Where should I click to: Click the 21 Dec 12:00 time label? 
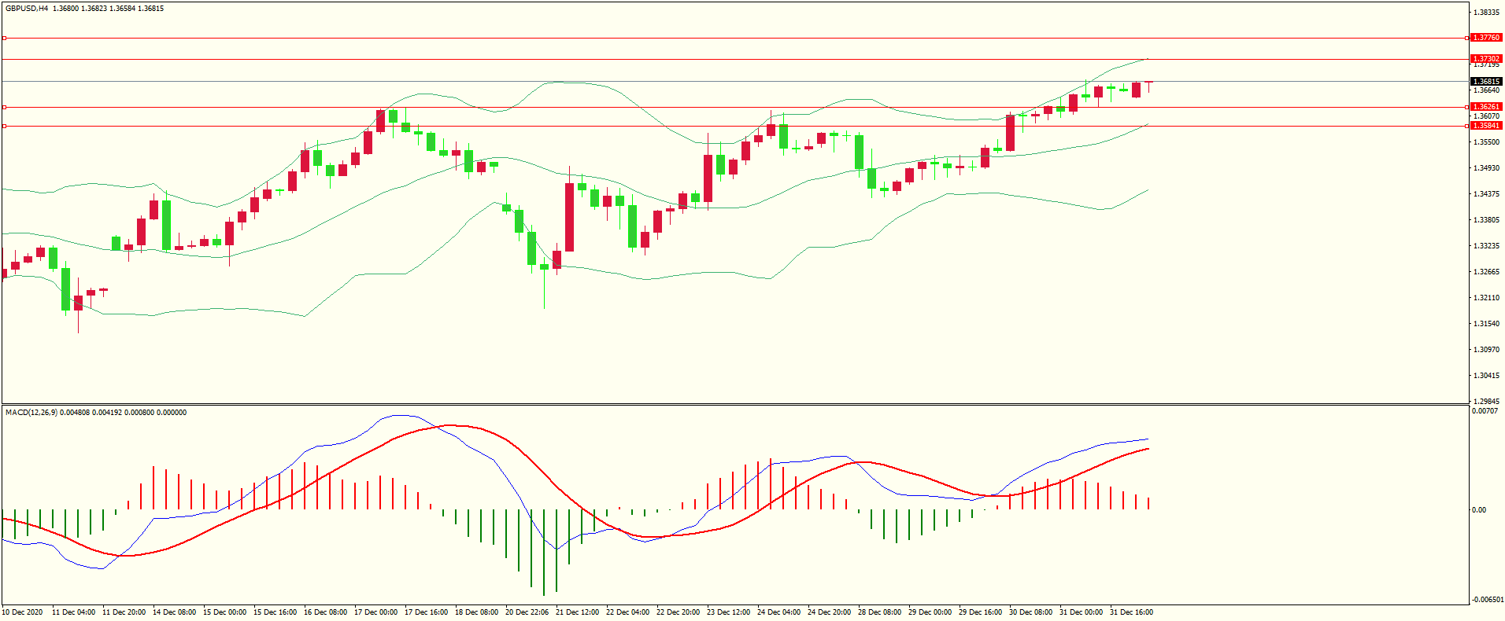(x=577, y=612)
